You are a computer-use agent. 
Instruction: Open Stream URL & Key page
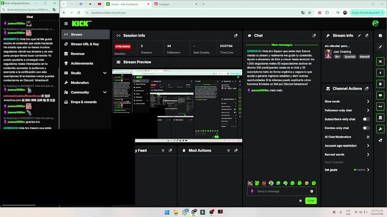[86, 44]
